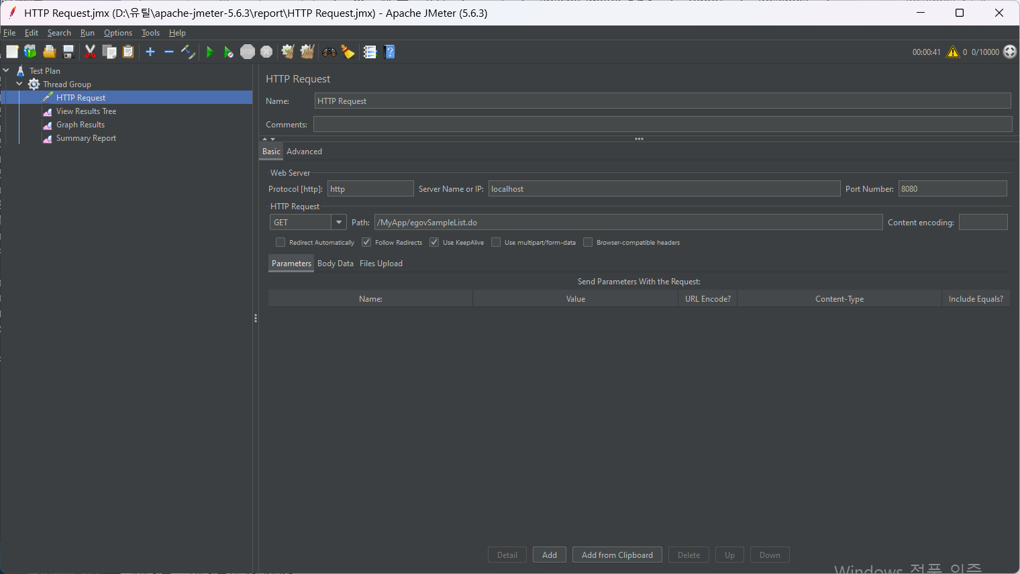Click the Name input field
This screenshot has width=1020, height=574.
pyautogui.click(x=663, y=101)
